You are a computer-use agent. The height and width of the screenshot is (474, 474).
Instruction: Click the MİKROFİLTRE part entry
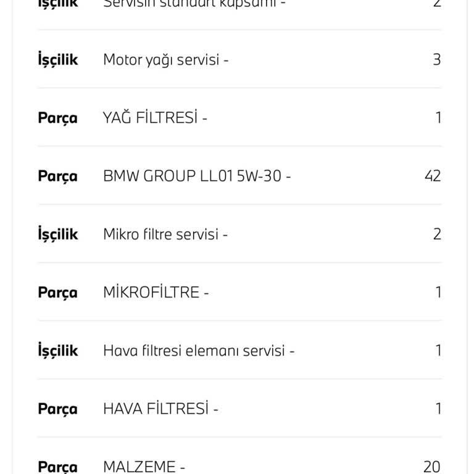point(156,293)
